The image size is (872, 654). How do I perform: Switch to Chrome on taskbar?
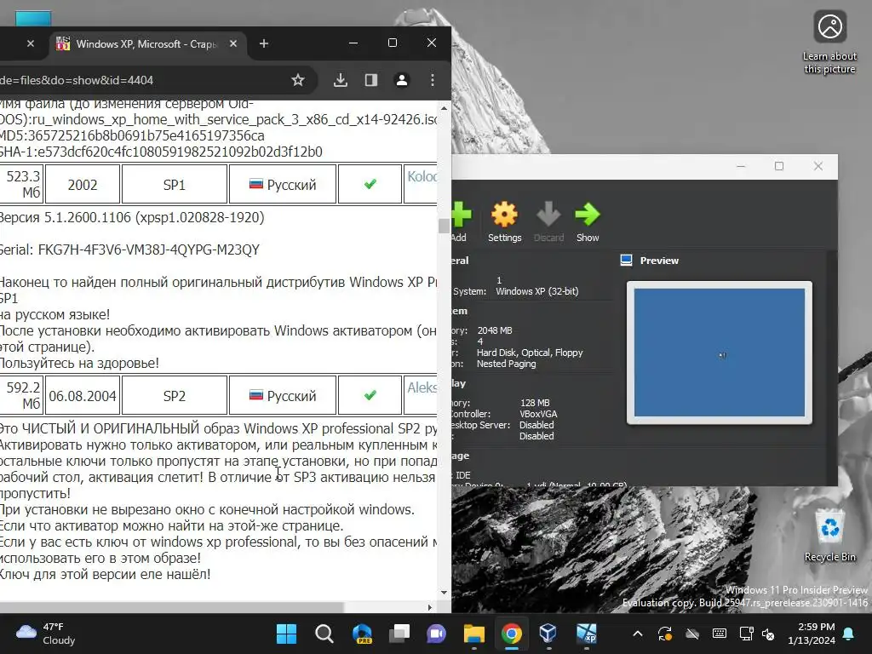click(x=511, y=634)
